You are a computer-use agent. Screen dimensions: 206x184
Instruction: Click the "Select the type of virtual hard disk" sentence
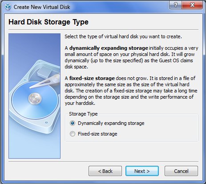click(x=123, y=36)
